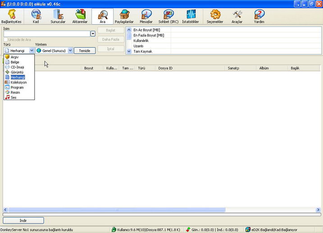Choose Belge from the type list
This screenshot has height=233, width=323.
tap(19, 62)
